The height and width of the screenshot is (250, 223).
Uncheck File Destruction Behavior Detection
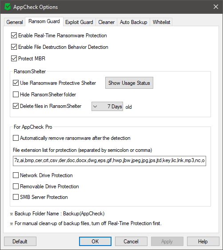tap(14, 47)
